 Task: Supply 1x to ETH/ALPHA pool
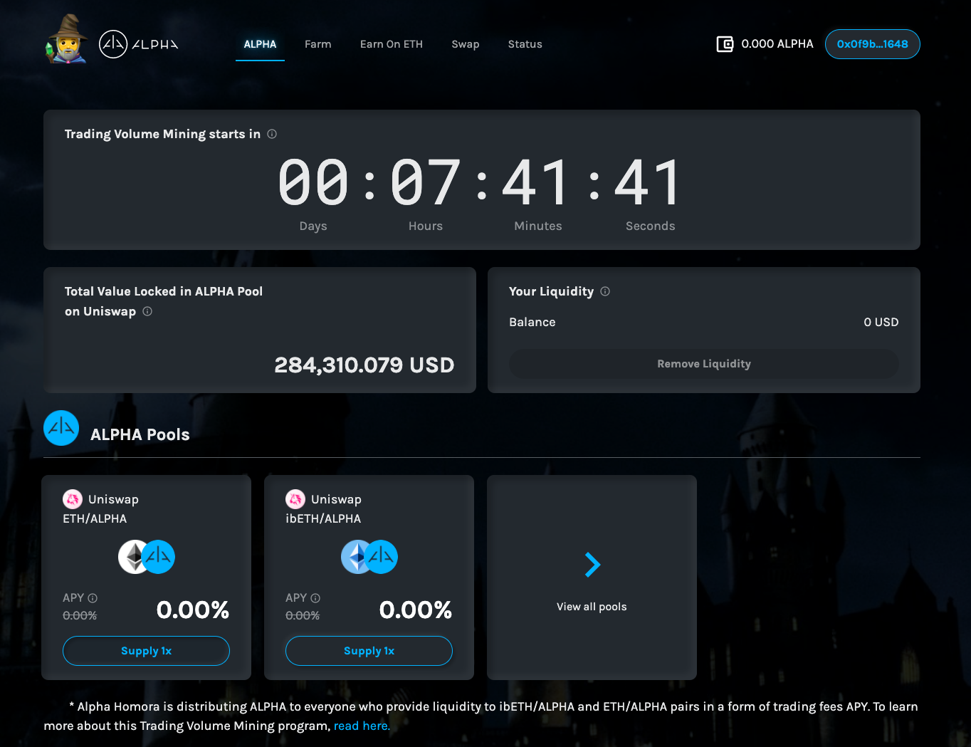(x=146, y=651)
